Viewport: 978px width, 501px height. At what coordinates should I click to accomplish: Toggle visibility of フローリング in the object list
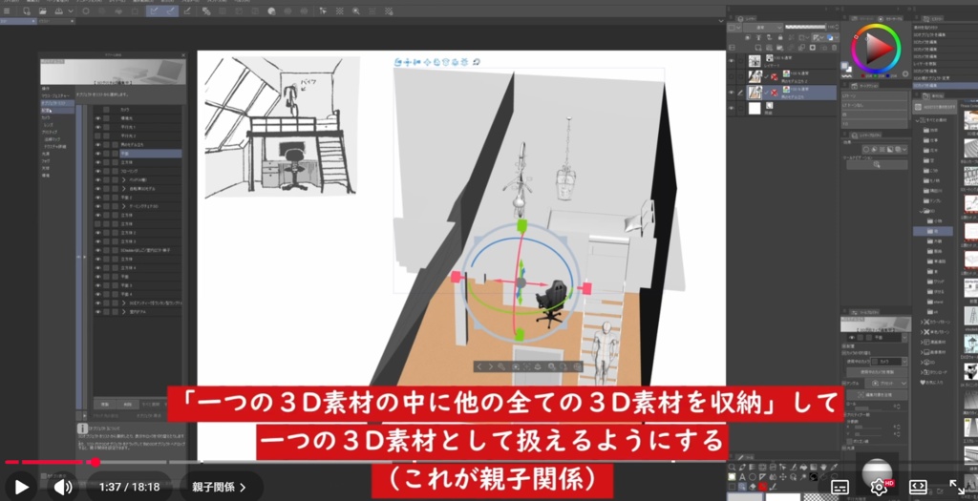(x=98, y=171)
